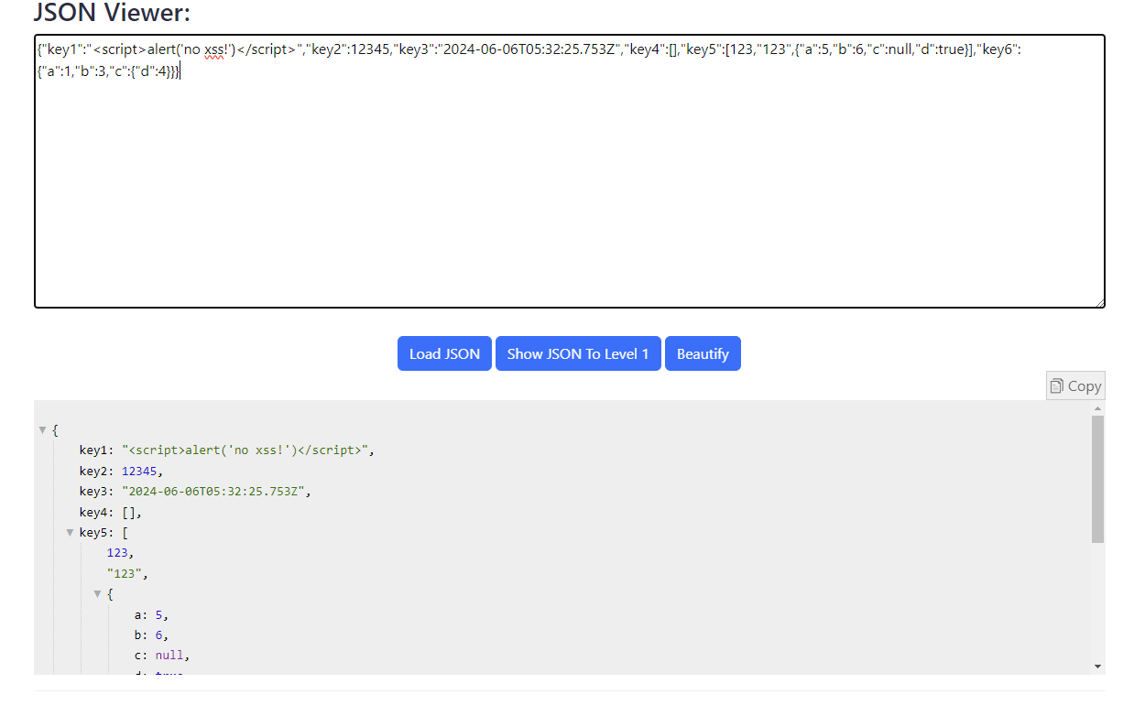Click the clipboard icon in Copy button
Viewport: 1145px width, 705px height.
[1057, 385]
